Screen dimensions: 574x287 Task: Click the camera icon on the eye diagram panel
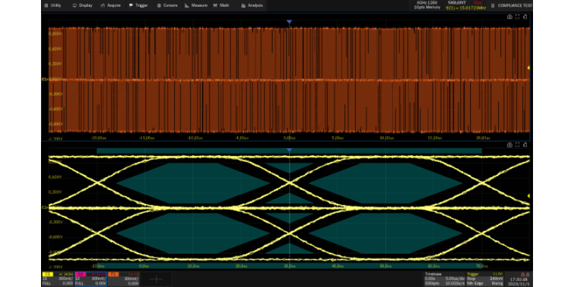click(x=509, y=145)
